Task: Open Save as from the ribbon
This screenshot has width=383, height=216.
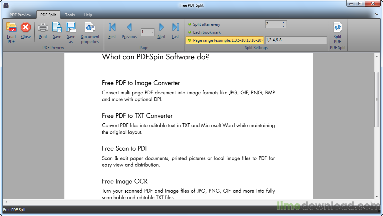Action: point(71,28)
